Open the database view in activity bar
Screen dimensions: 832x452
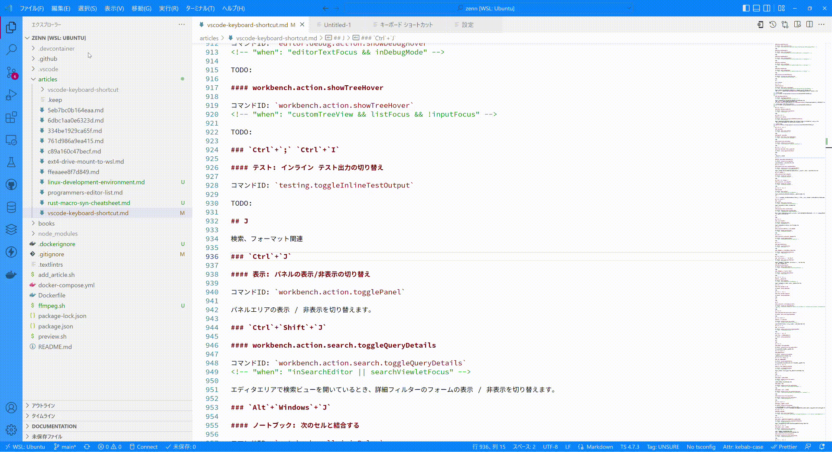(11, 207)
